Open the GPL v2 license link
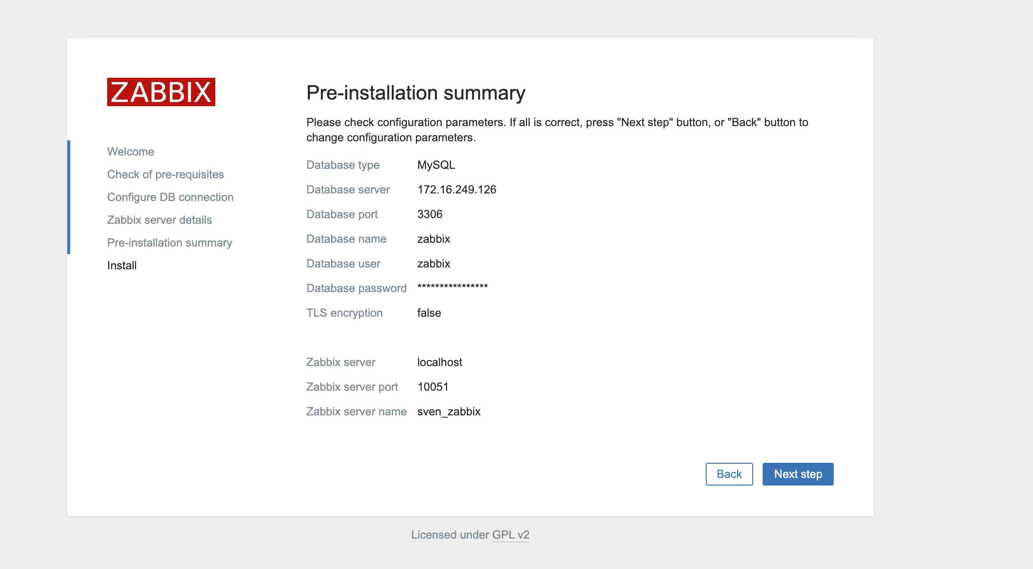Viewport: 1033px width, 569px height. (x=510, y=534)
